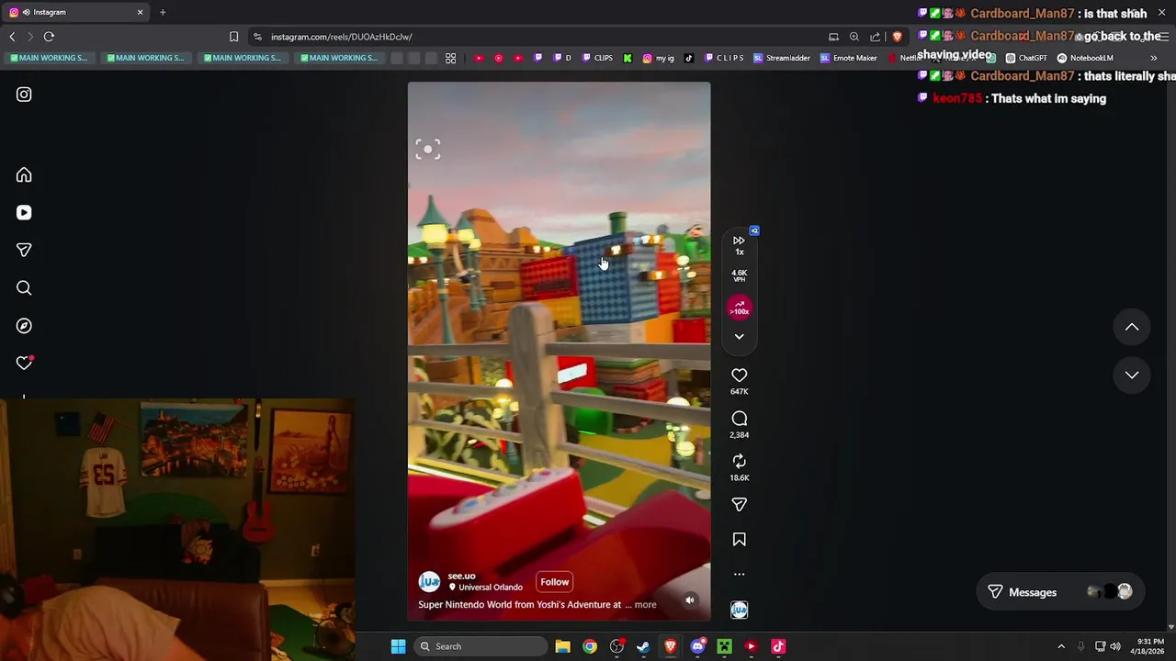Open direct messages from the sidebar icon

(x=24, y=250)
